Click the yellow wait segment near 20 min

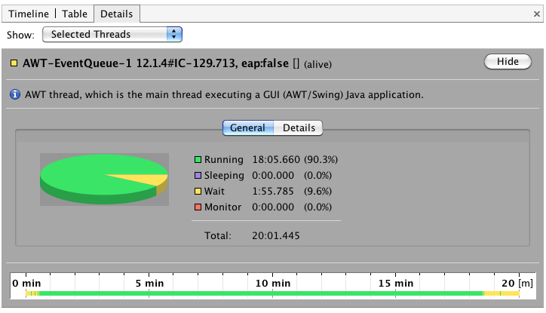(x=510, y=293)
